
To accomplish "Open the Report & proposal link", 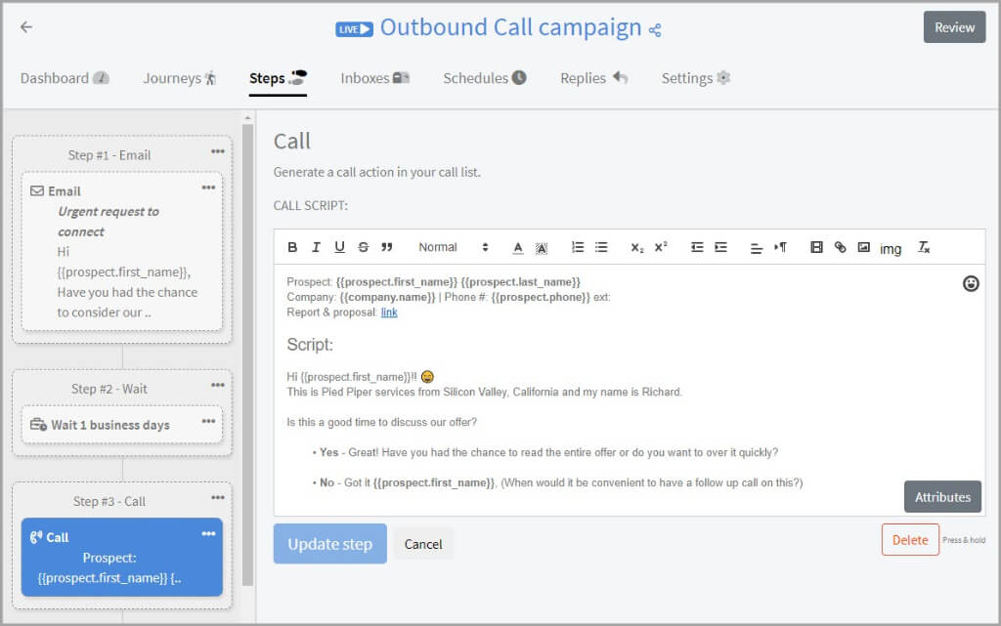I will pos(389,313).
